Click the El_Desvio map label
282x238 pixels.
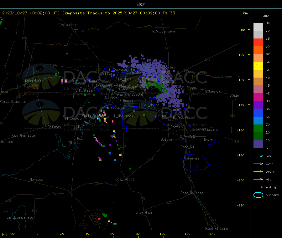[73, 119]
